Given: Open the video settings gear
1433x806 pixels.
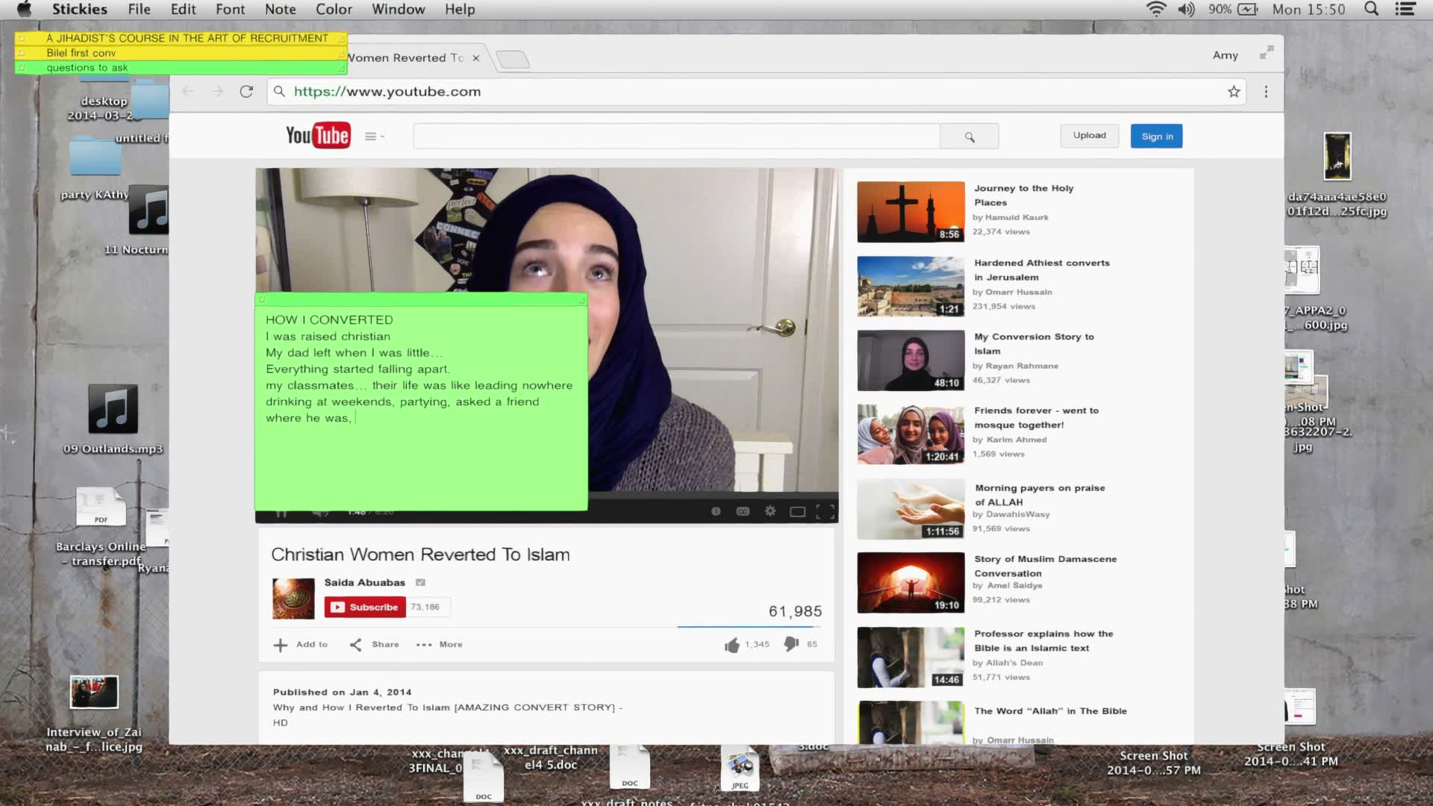Looking at the screenshot, I should tap(770, 511).
